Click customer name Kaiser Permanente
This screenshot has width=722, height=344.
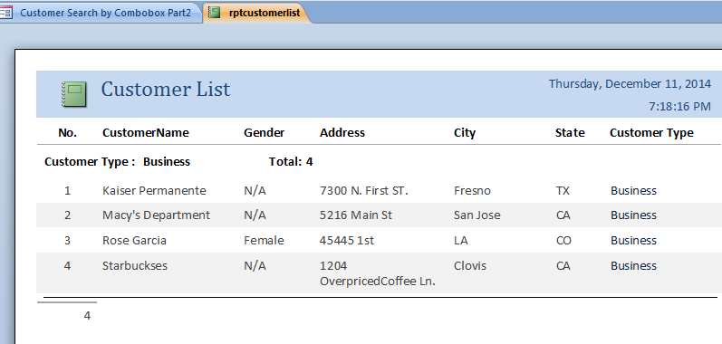coord(154,191)
